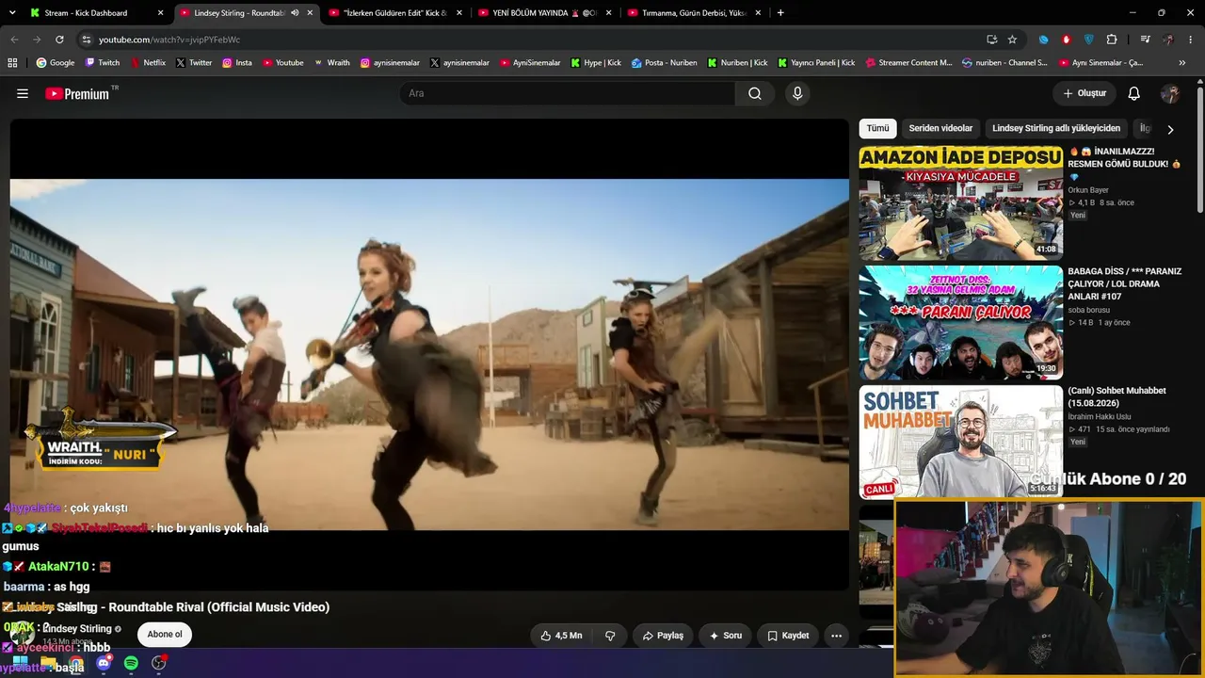The width and height of the screenshot is (1205, 678).
Task: Show hidden bookmarks overflow chevron
Action: click(1182, 63)
